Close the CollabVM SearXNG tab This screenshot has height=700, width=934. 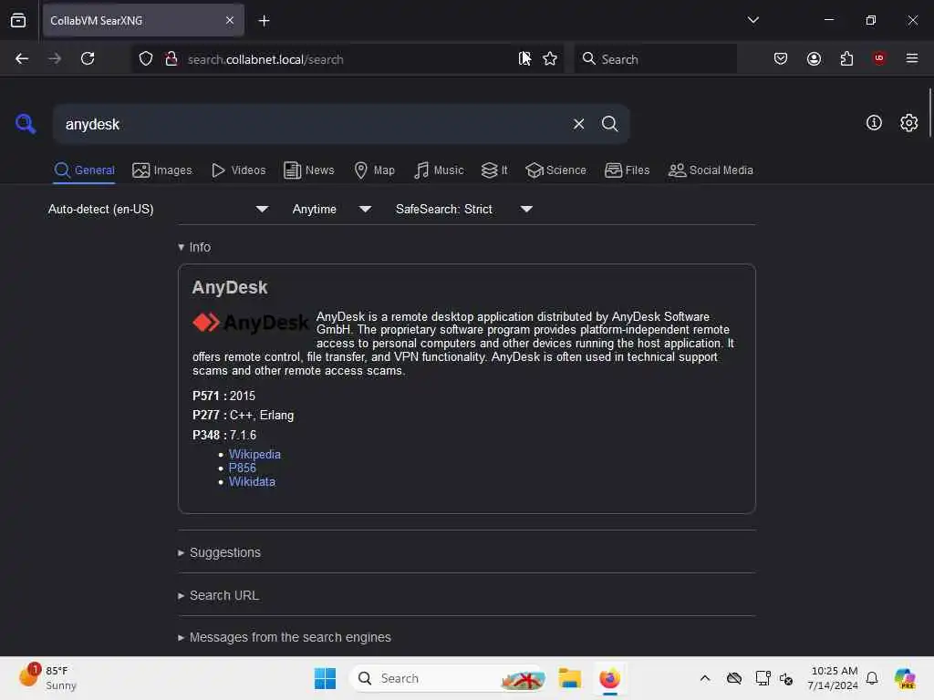point(230,20)
